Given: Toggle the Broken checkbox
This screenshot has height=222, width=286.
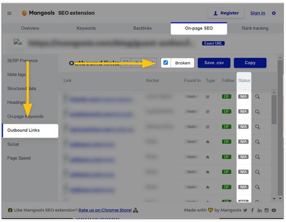Looking at the screenshot, I should [x=166, y=63].
